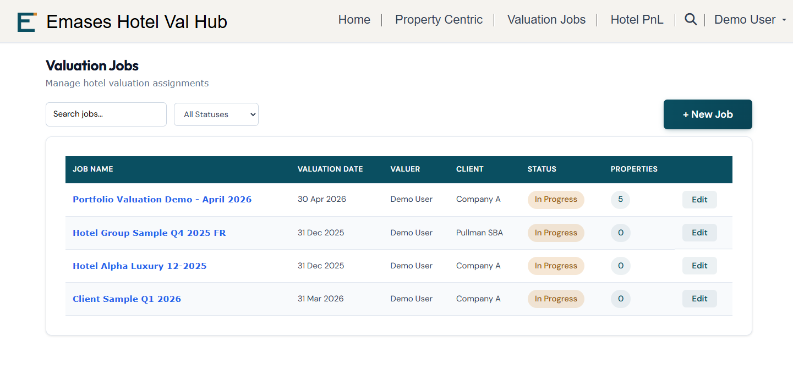Click the Valuation Jobs page heading
Viewport: 793px width, 385px height.
coord(92,66)
